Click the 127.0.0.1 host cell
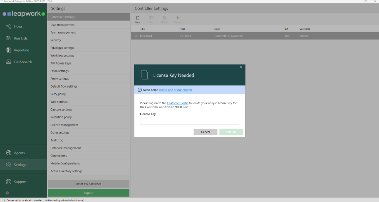379x202 pixels. pos(186,36)
